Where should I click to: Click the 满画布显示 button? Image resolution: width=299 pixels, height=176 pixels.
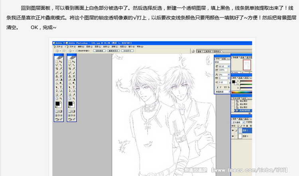113,51
